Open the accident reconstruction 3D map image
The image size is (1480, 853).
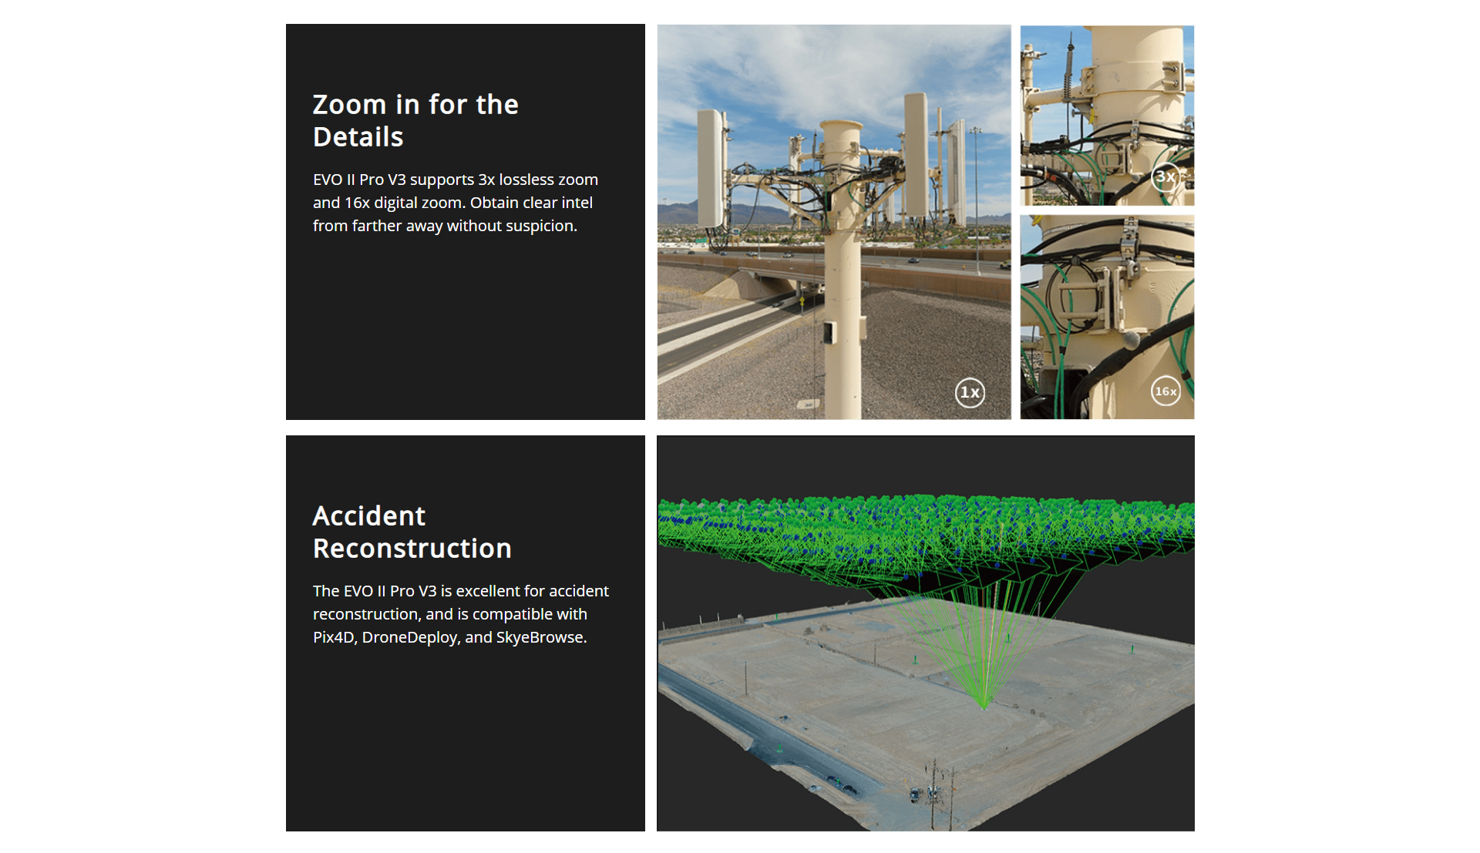(x=926, y=633)
